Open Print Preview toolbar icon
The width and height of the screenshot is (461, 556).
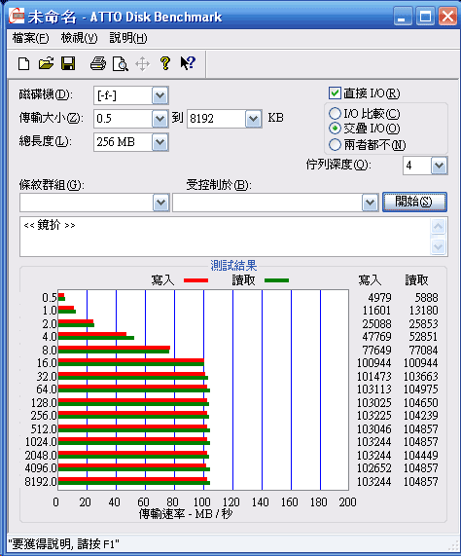click(x=121, y=64)
